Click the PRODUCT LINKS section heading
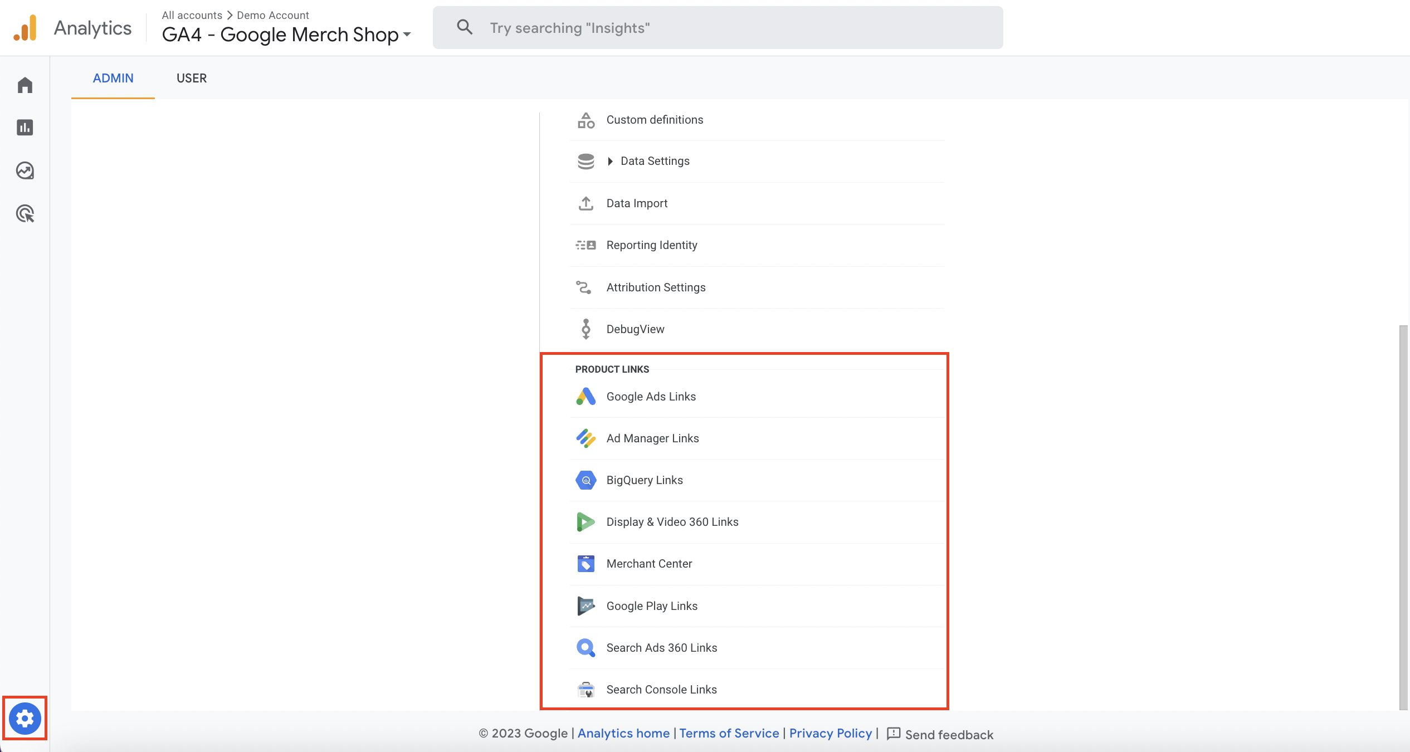1410x752 pixels. pos(612,369)
